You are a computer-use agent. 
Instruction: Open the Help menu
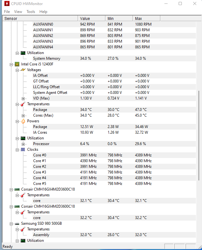43,12
